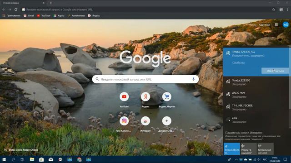Image resolution: width=291 pixels, height=163 pixels.
Task: Close the Новая вкладка tab
Action: pyautogui.click(x=44, y=3)
